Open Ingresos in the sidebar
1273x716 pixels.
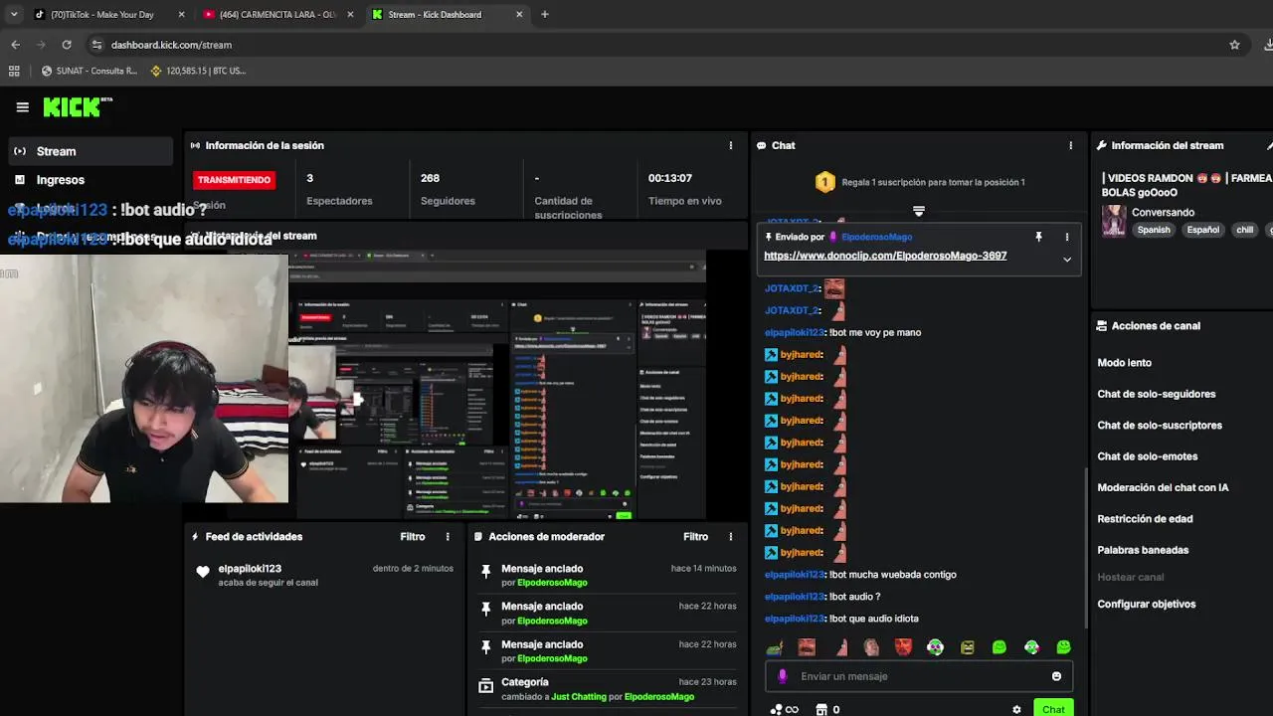(60, 180)
